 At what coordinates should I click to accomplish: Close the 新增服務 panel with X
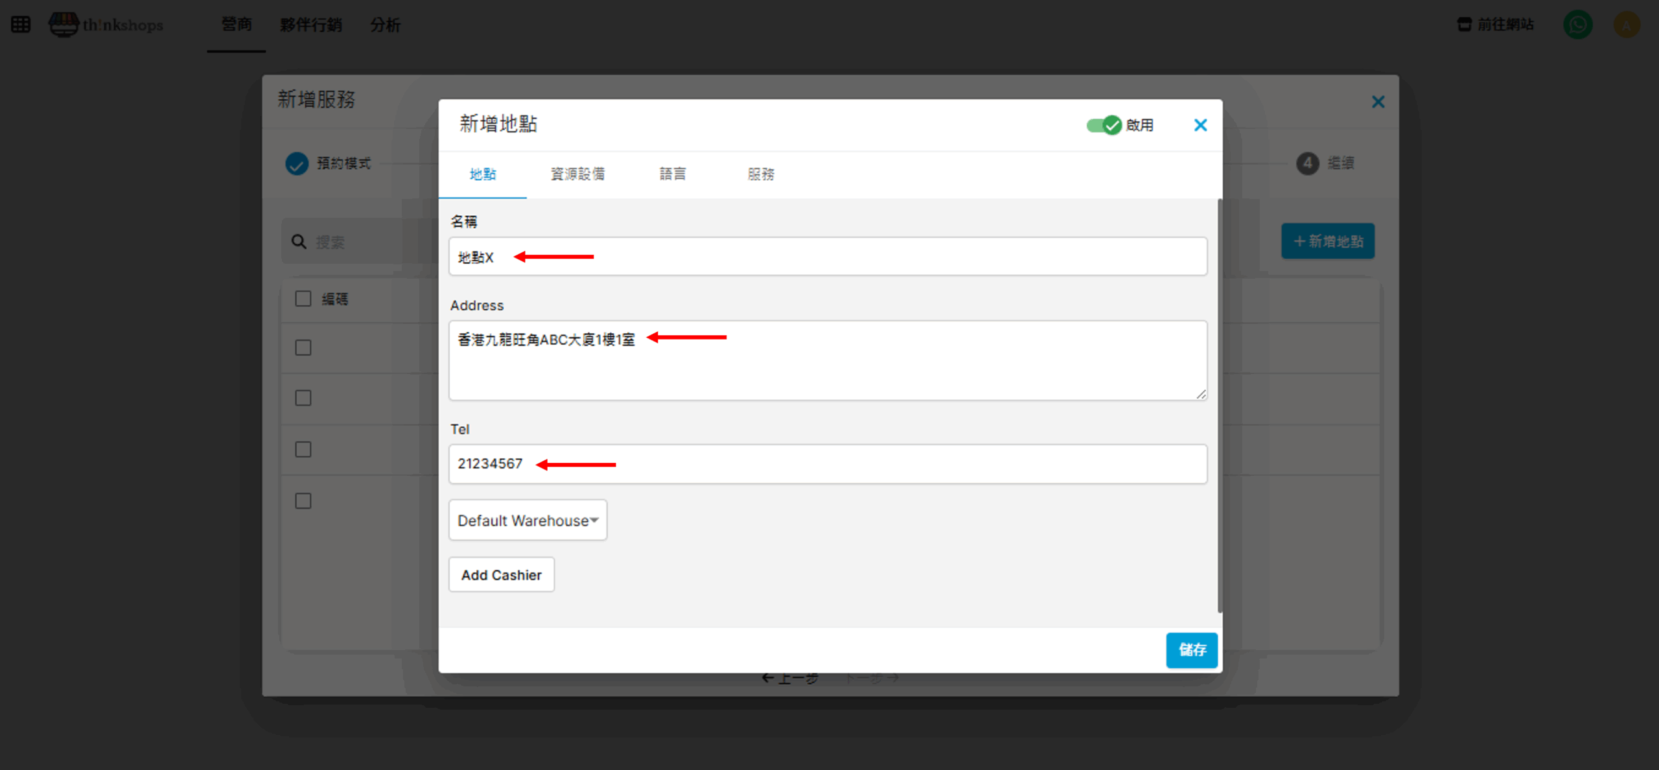(1378, 102)
